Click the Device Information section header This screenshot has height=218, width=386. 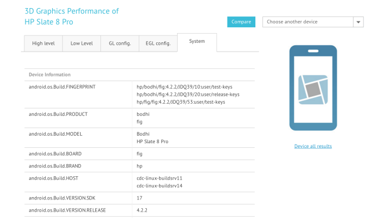pos(49,75)
